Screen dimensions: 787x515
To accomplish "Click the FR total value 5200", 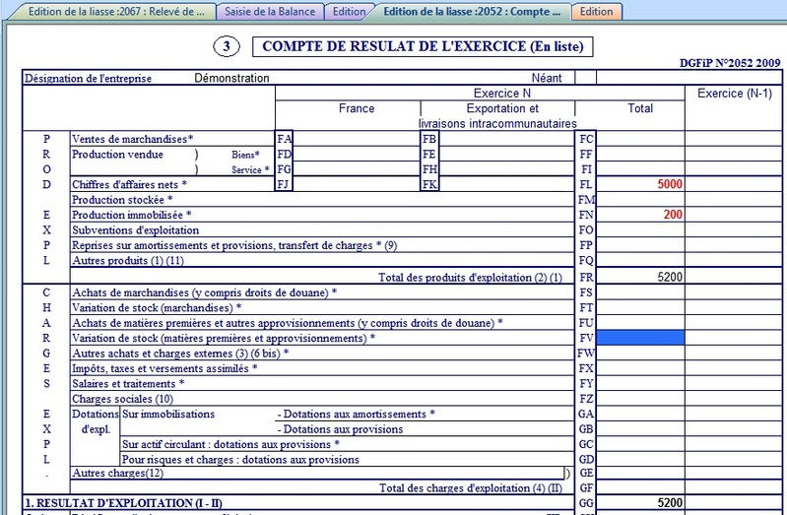I will pyautogui.click(x=670, y=277).
